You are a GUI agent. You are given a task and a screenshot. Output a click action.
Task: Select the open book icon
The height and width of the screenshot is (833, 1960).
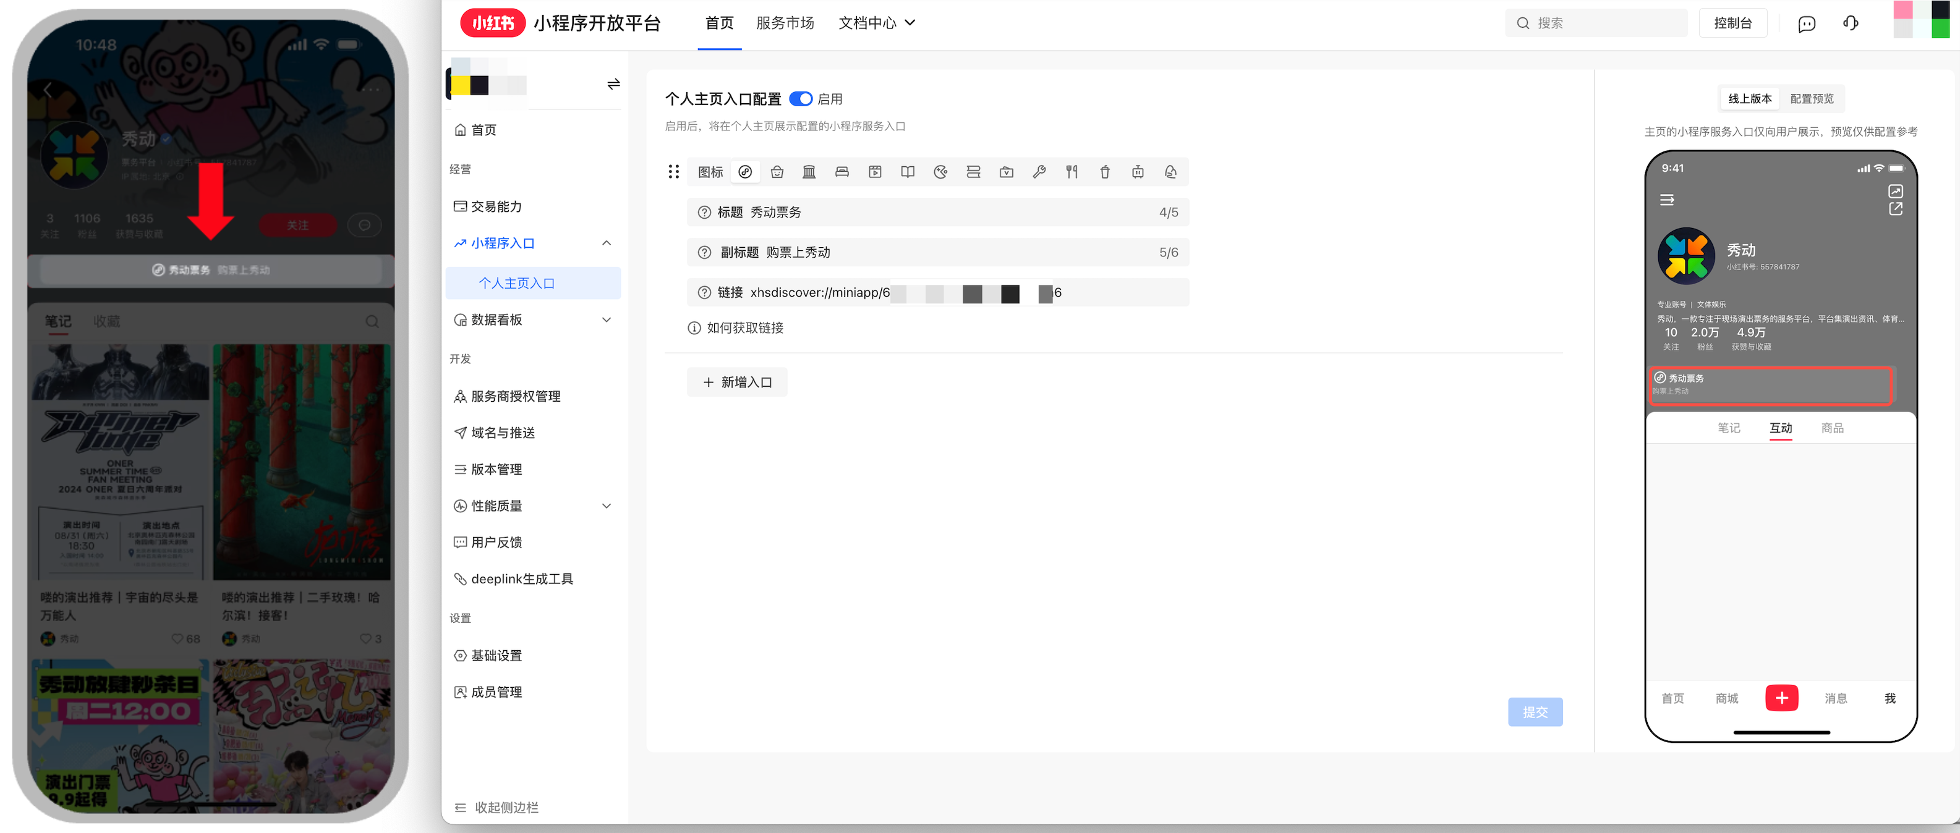908,172
